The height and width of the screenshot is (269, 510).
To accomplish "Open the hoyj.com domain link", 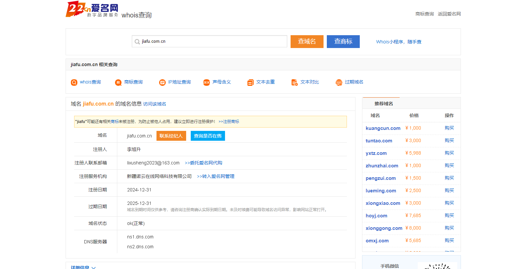I will [377, 216].
